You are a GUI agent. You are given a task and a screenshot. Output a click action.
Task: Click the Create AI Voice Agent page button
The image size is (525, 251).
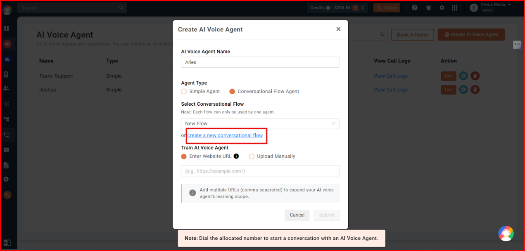(x=471, y=35)
